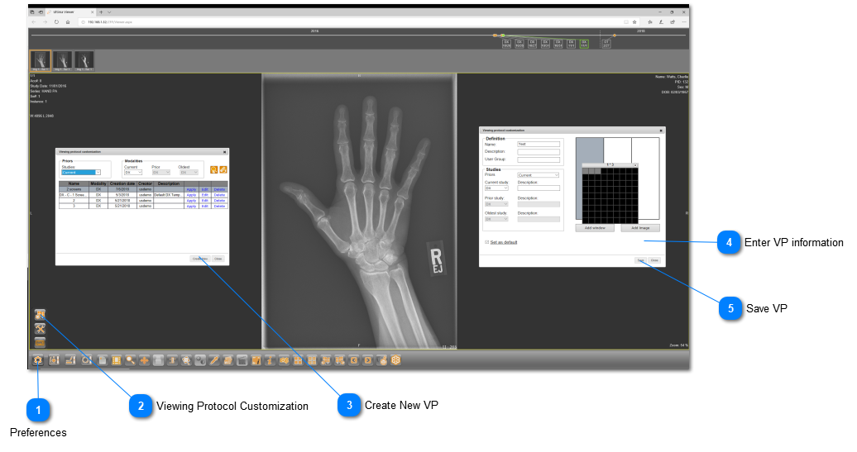Screen dimensions: 857x452
Task: Click the standalone info 'i' toolbar icon
Action: pos(270,360)
